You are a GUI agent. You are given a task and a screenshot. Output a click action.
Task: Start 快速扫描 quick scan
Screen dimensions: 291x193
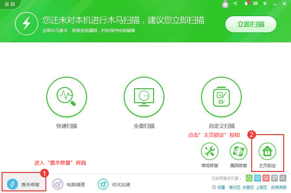(67, 97)
